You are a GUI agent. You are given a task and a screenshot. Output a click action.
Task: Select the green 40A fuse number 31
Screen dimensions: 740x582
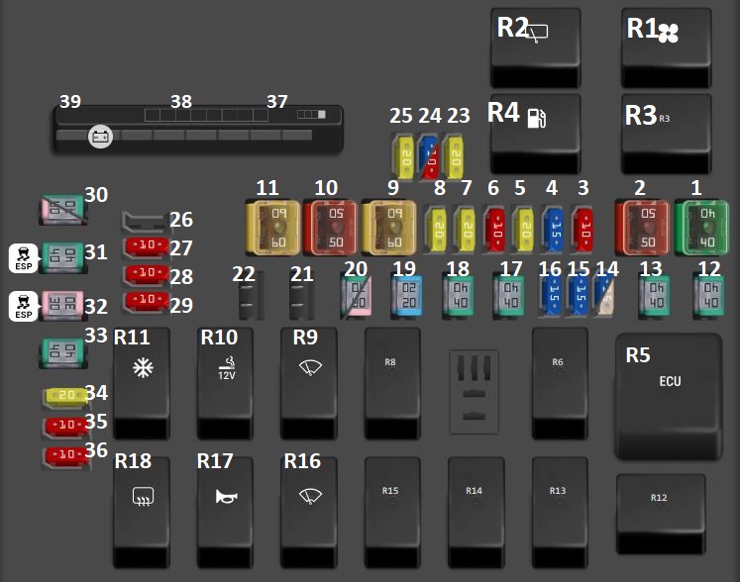point(63,258)
